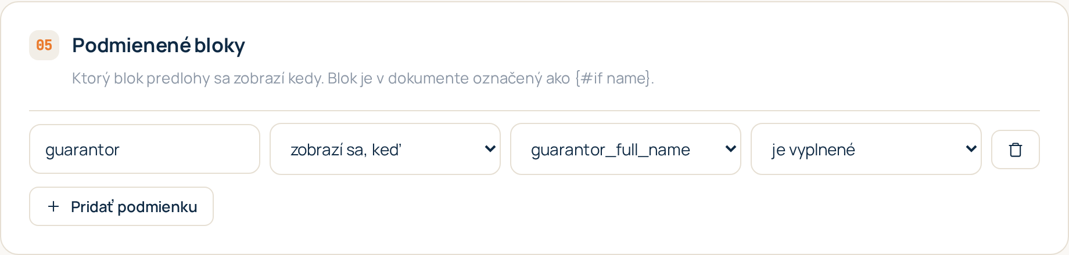The width and height of the screenshot is (1069, 255).
Task: Select the guarantor_full_name text in dropdown
Action: (x=611, y=150)
